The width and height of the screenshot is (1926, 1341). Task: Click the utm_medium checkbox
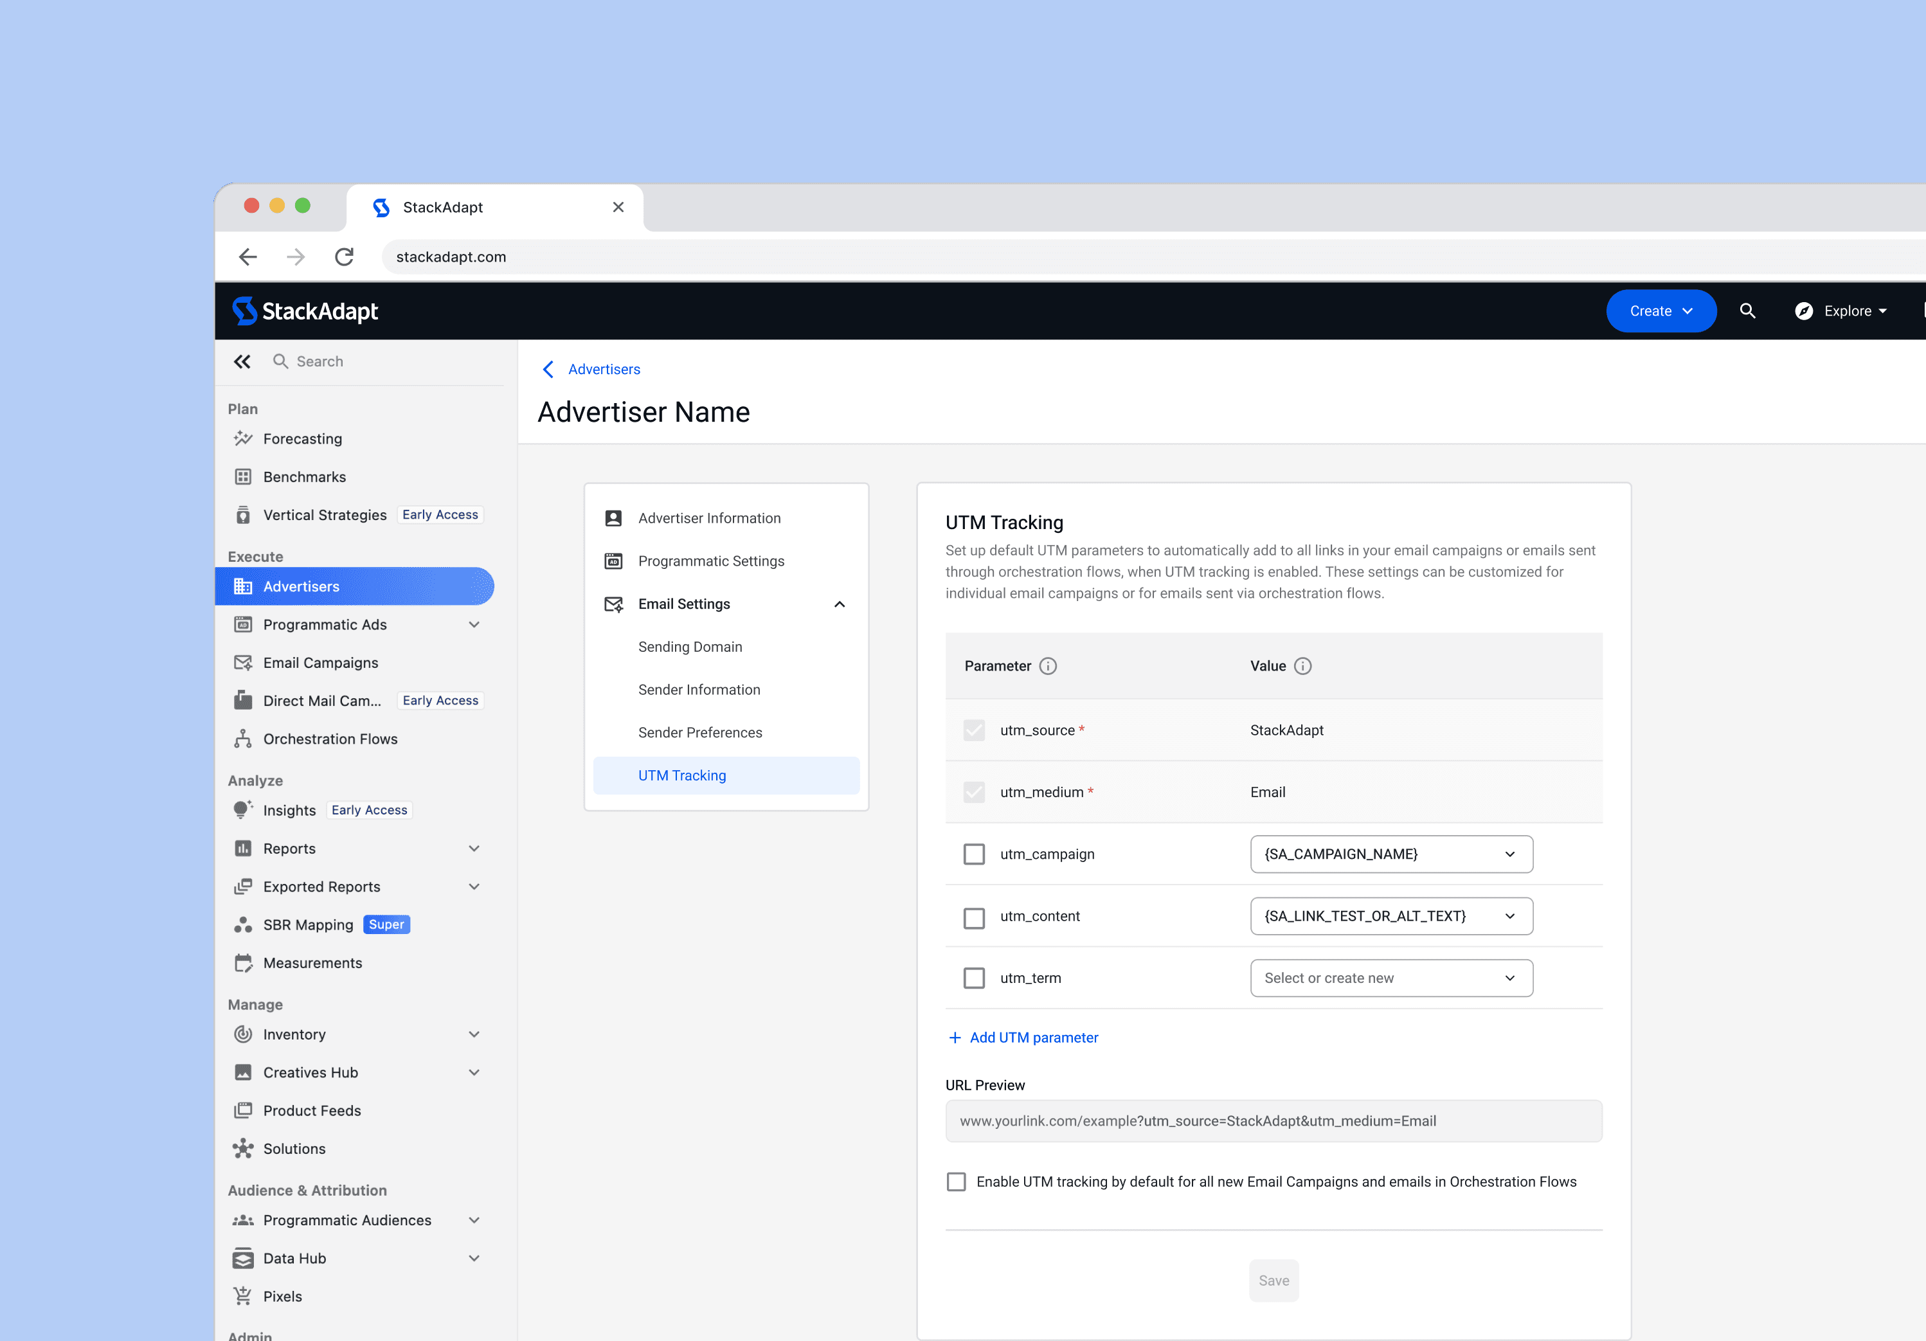click(x=974, y=792)
